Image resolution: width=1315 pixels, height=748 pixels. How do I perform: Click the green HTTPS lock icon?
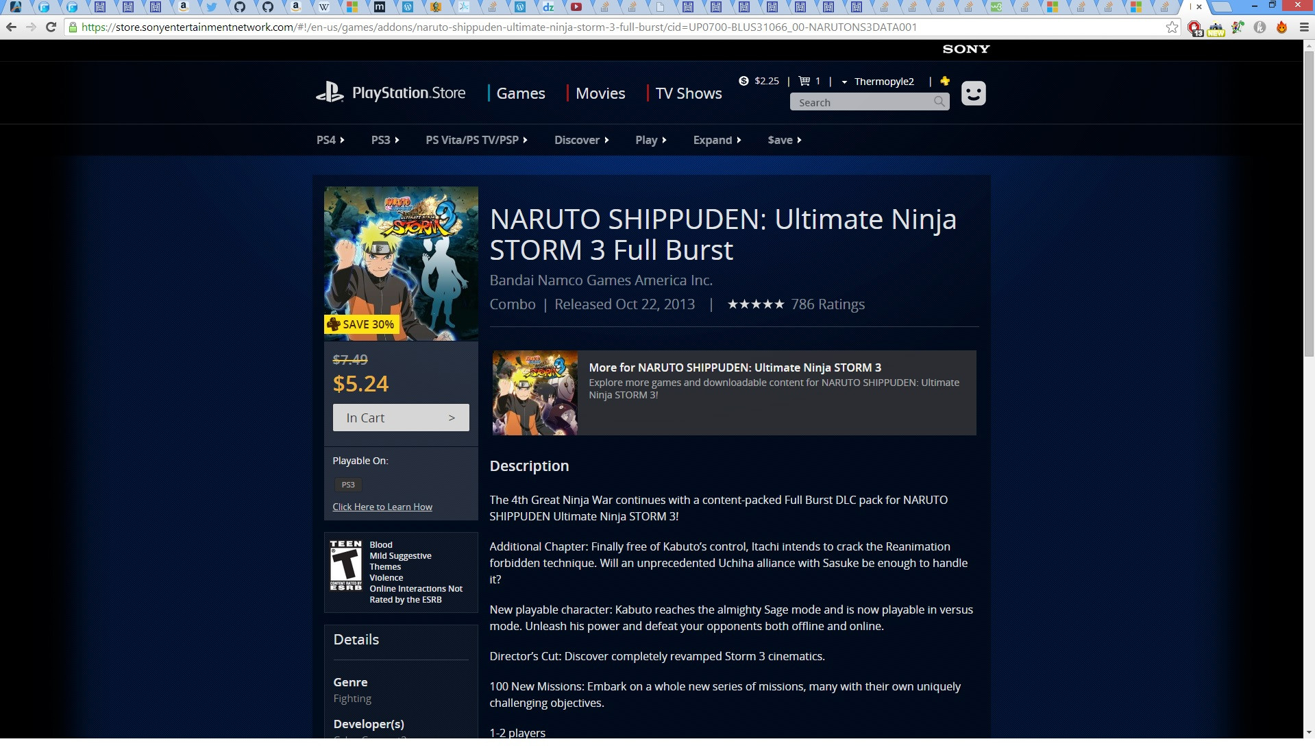[x=73, y=27]
